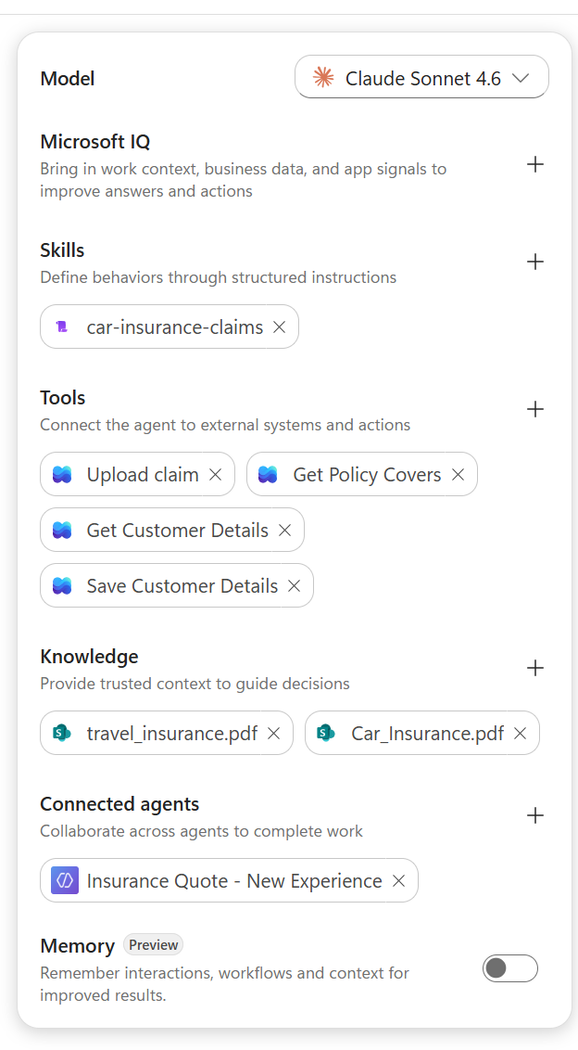Click the Preview badge next to Memory
Screen dimensions: 578x1050
(153, 945)
